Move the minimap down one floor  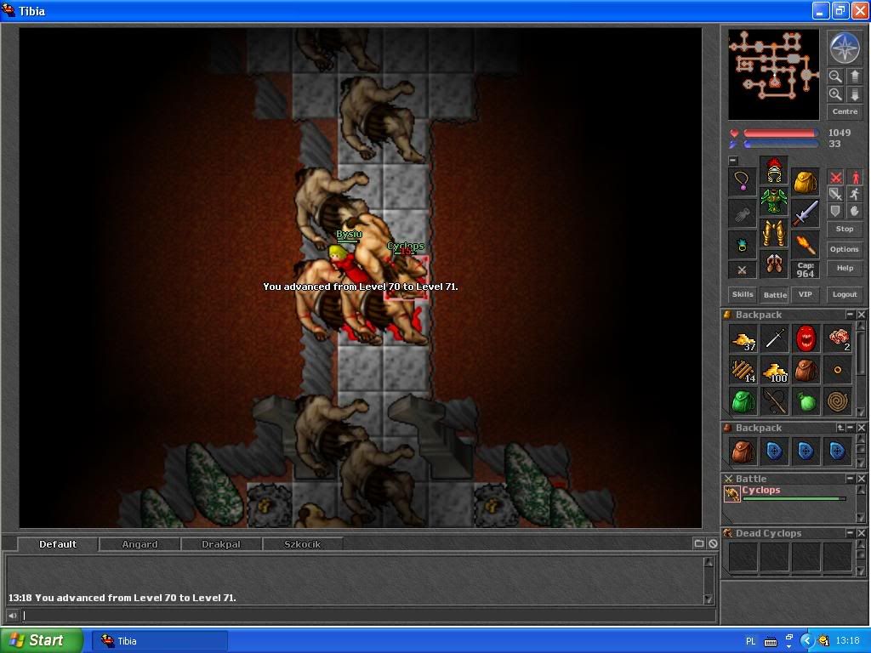[x=854, y=94]
